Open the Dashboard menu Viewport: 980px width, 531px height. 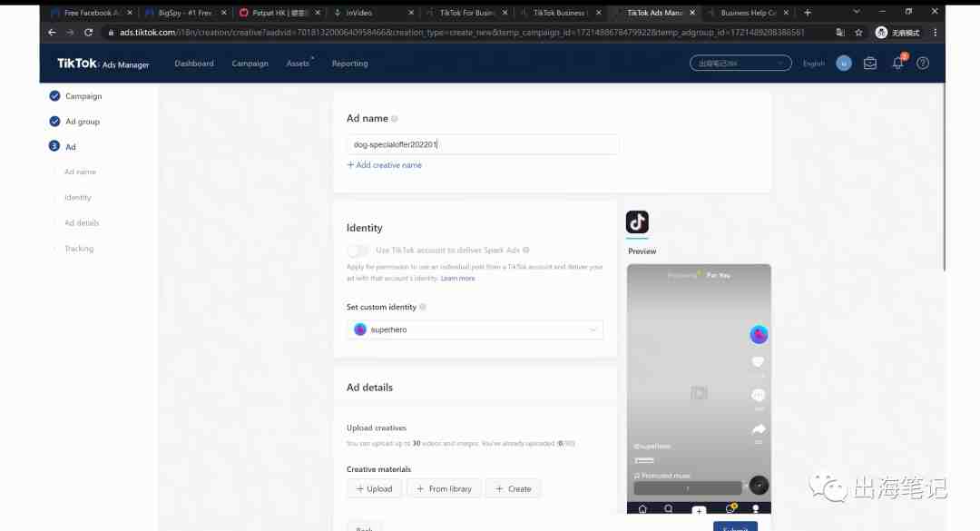(194, 64)
